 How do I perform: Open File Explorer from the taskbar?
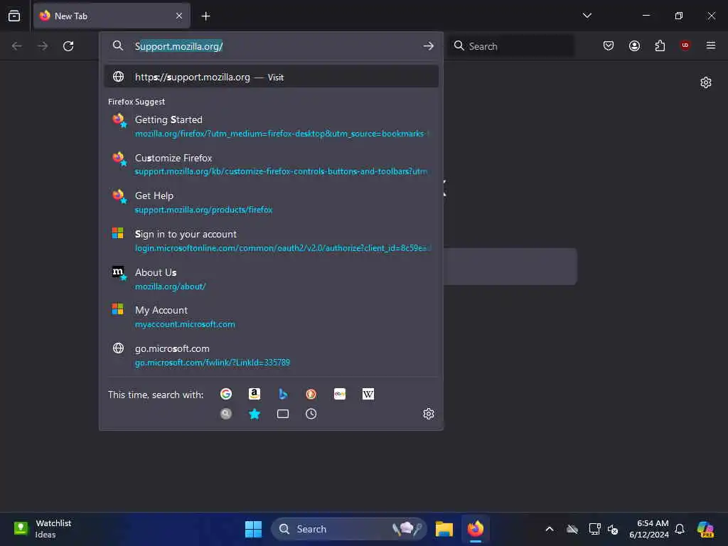[x=444, y=529]
